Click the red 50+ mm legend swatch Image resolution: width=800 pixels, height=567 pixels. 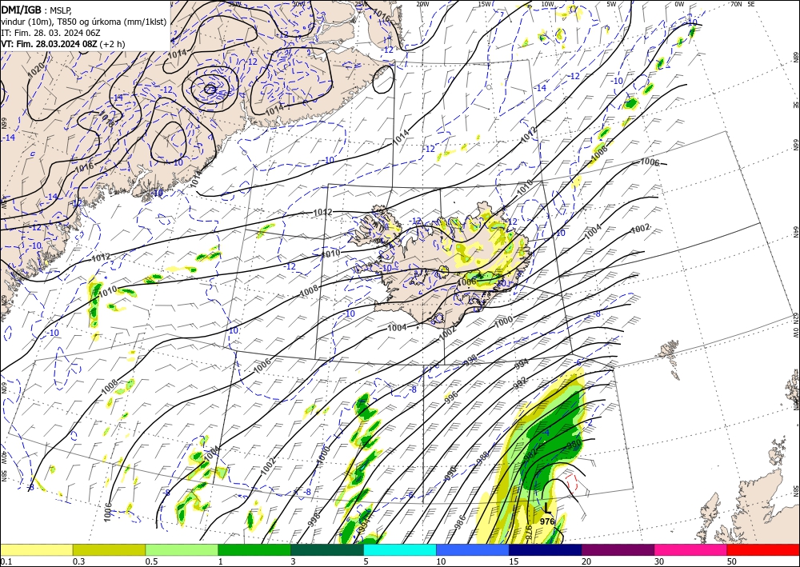pyautogui.click(x=763, y=549)
